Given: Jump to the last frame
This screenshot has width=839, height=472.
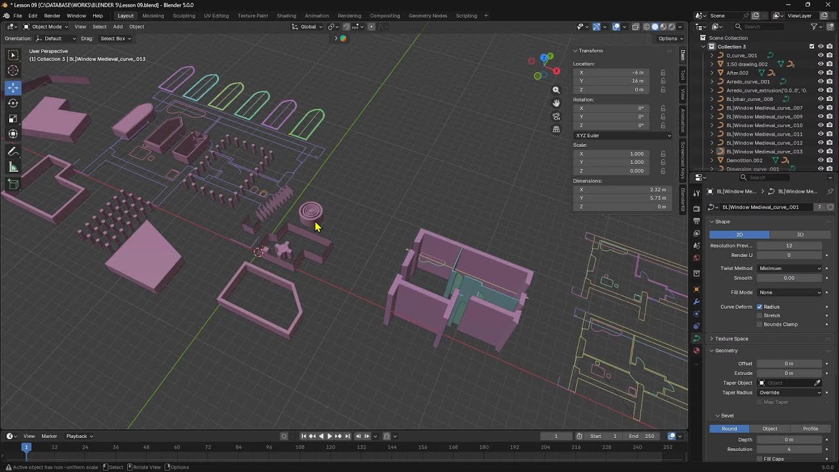Looking at the screenshot, I should pyautogui.click(x=348, y=436).
